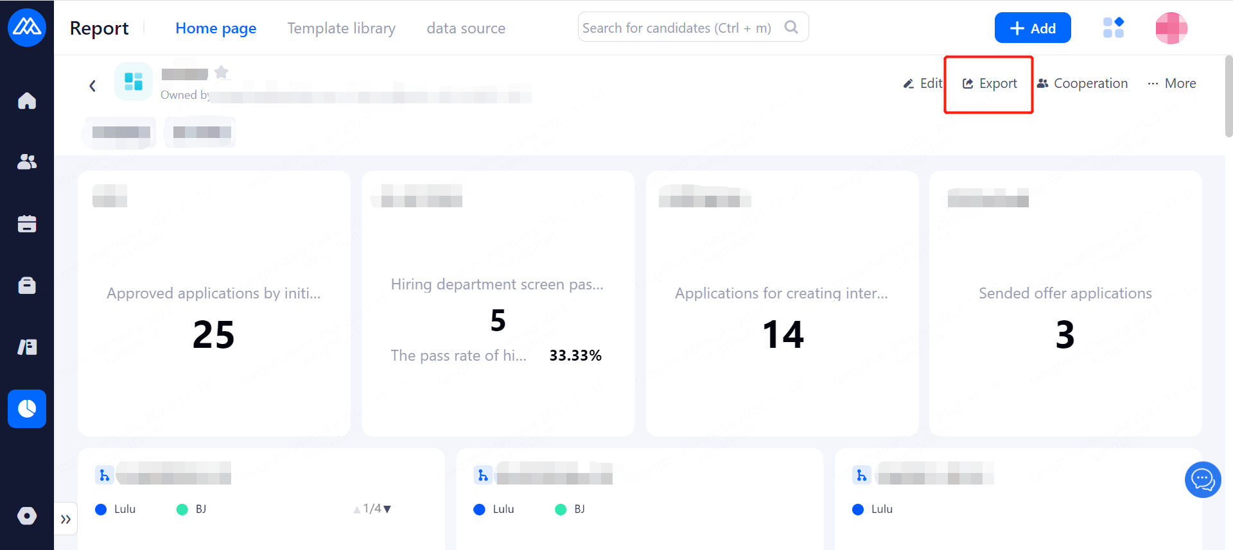
Task: Click the first blurred filter tag
Action: 120,132
